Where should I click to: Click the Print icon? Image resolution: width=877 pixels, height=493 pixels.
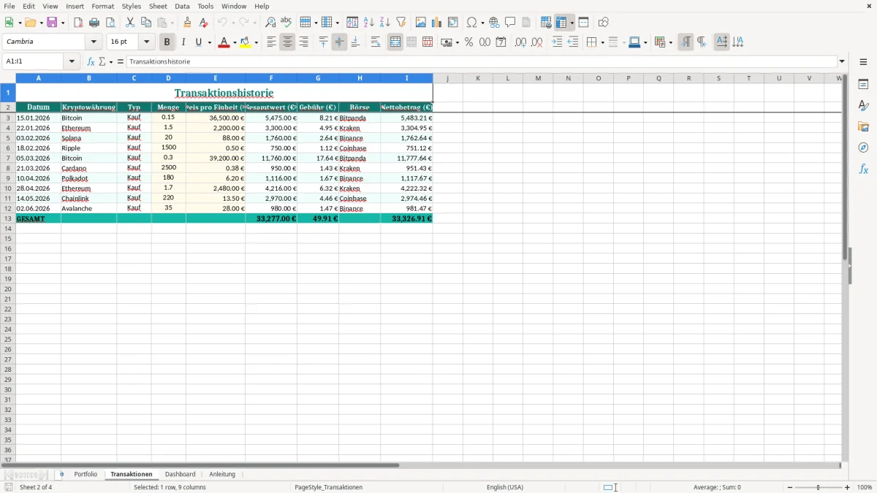coord(94,23)
